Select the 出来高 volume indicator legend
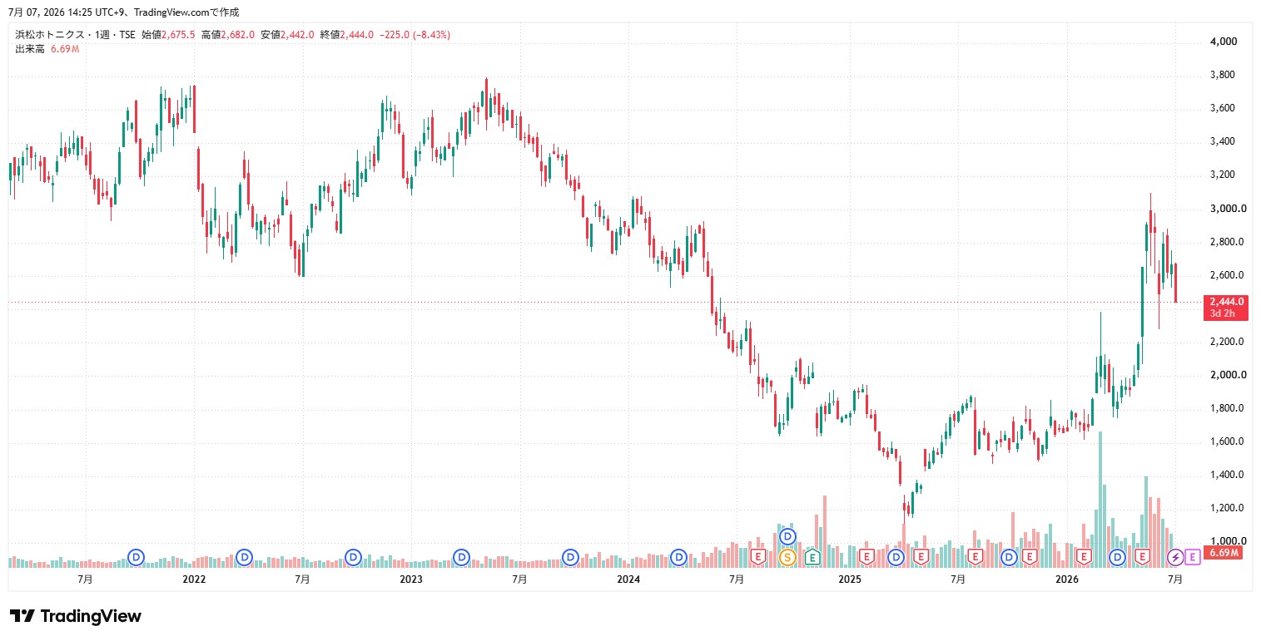This screenshot has width=1261, height=641. [29, 49]
